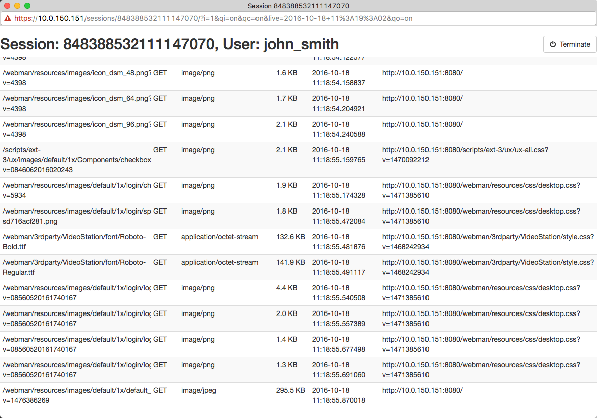Click the 1.9 KB size cell
This screenshot has width=597, height=418.
(x=287, y=185)
